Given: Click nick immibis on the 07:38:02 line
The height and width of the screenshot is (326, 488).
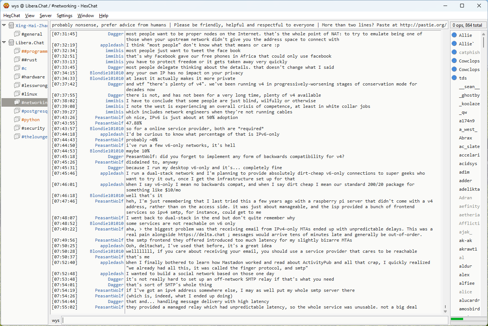Looking at the screenshot, I should pyautogui.click(x=114, y=101).
